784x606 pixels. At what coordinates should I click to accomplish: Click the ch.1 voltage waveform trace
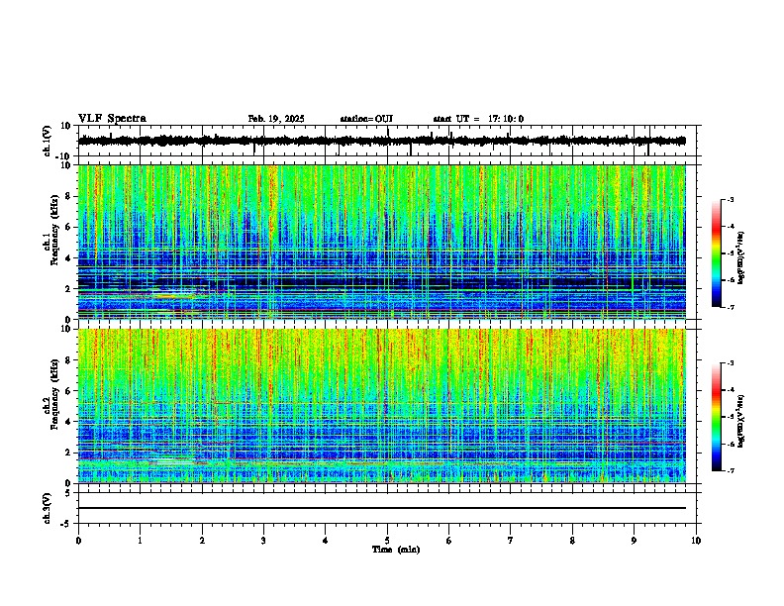pos(381,141)
